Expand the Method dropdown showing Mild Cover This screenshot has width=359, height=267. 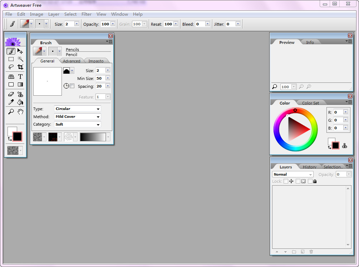78,117
